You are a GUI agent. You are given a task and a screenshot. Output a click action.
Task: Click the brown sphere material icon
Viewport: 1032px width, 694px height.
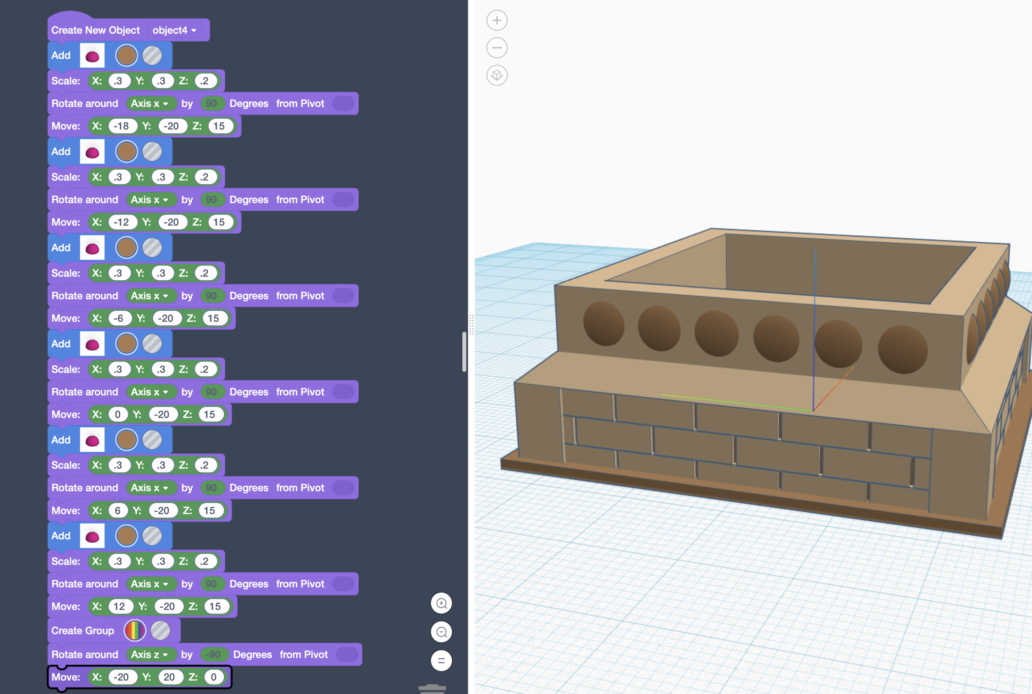point(126,55)
